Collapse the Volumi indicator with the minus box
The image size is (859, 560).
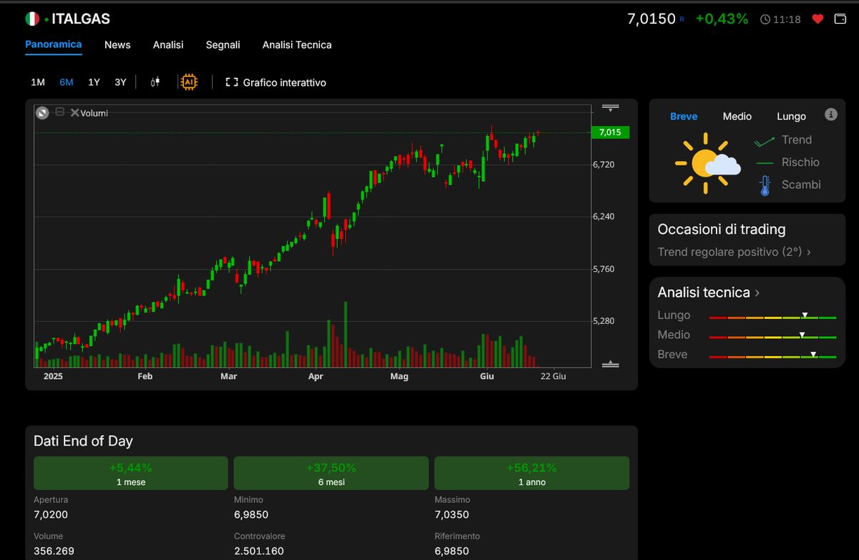click(60, 112)
